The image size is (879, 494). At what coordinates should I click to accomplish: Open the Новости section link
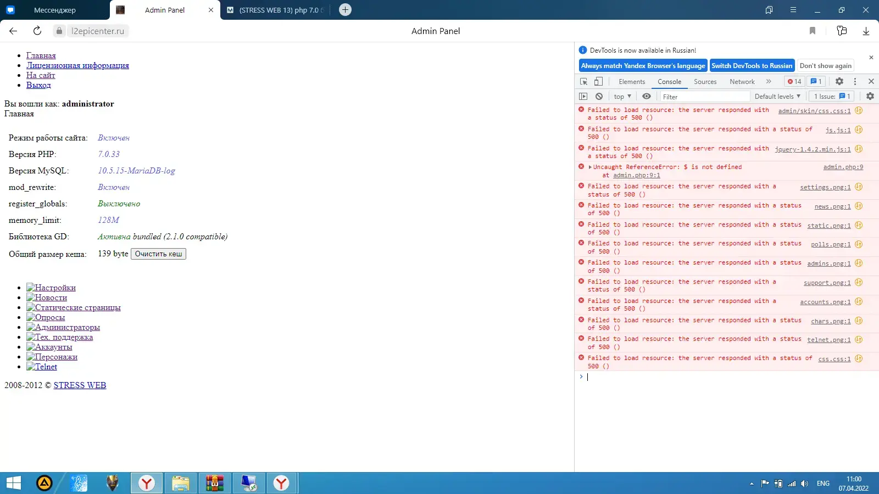click(x=47, y=297)
